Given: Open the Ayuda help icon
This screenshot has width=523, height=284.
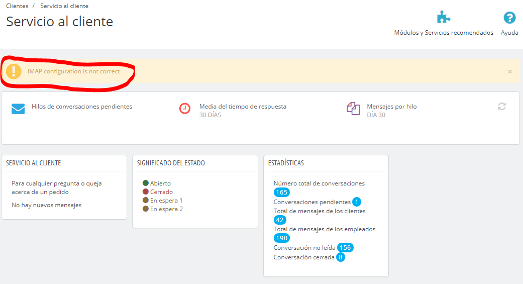Looking at the screenshot, I should [x=509, y=18].
